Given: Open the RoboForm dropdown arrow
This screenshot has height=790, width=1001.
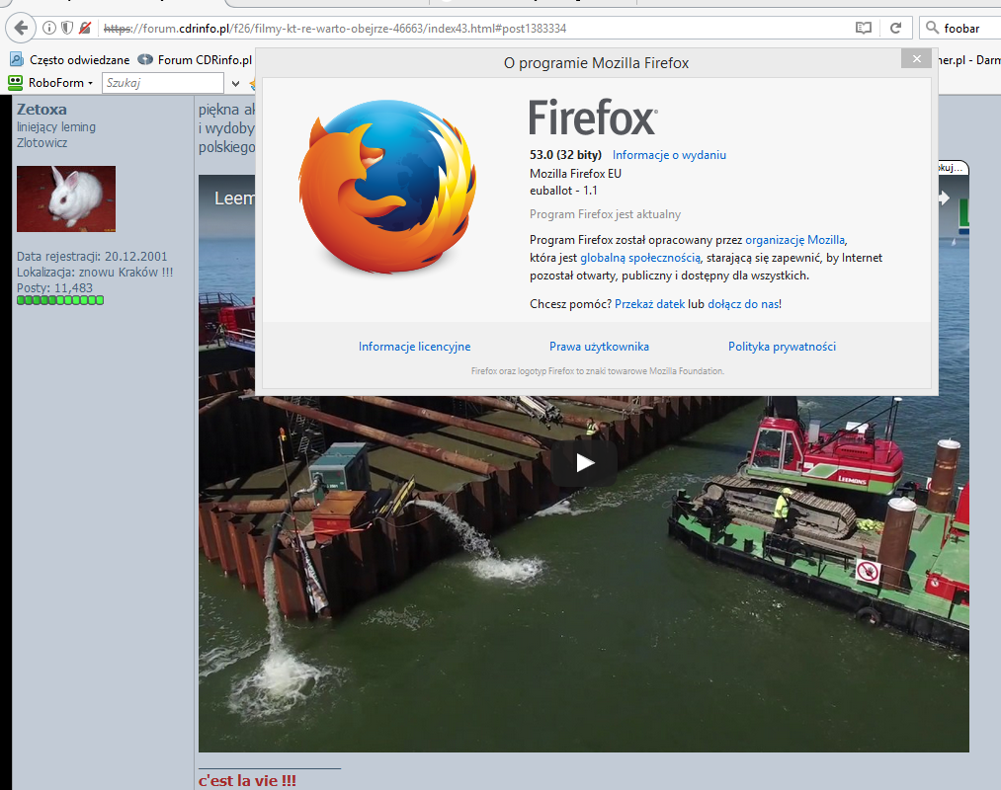Looking at the screenshot, I should point(90,83).
